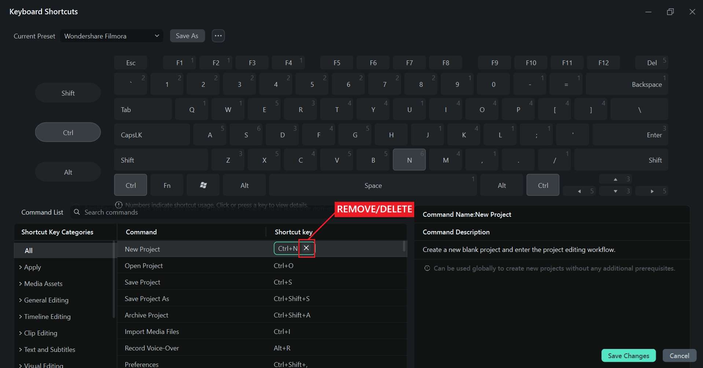Click the S key on the keyboard
Image resolution: width=703 pixels, height=368 pixels.
246,134
